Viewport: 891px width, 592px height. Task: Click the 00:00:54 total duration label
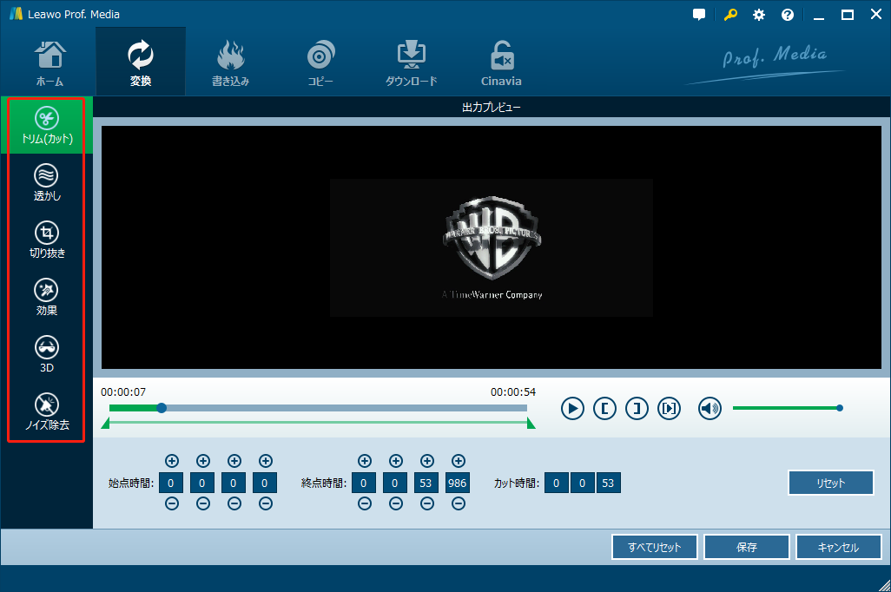pos(513,392)
